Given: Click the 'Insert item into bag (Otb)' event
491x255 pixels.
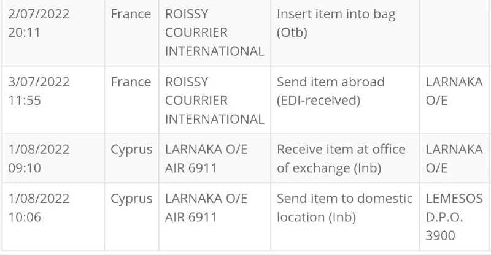Looking at the screenshot, I should point(337,23).
